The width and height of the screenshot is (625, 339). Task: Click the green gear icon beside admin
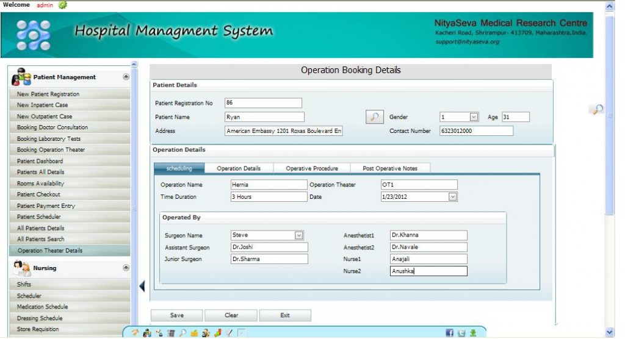click(x=62, y=5)
